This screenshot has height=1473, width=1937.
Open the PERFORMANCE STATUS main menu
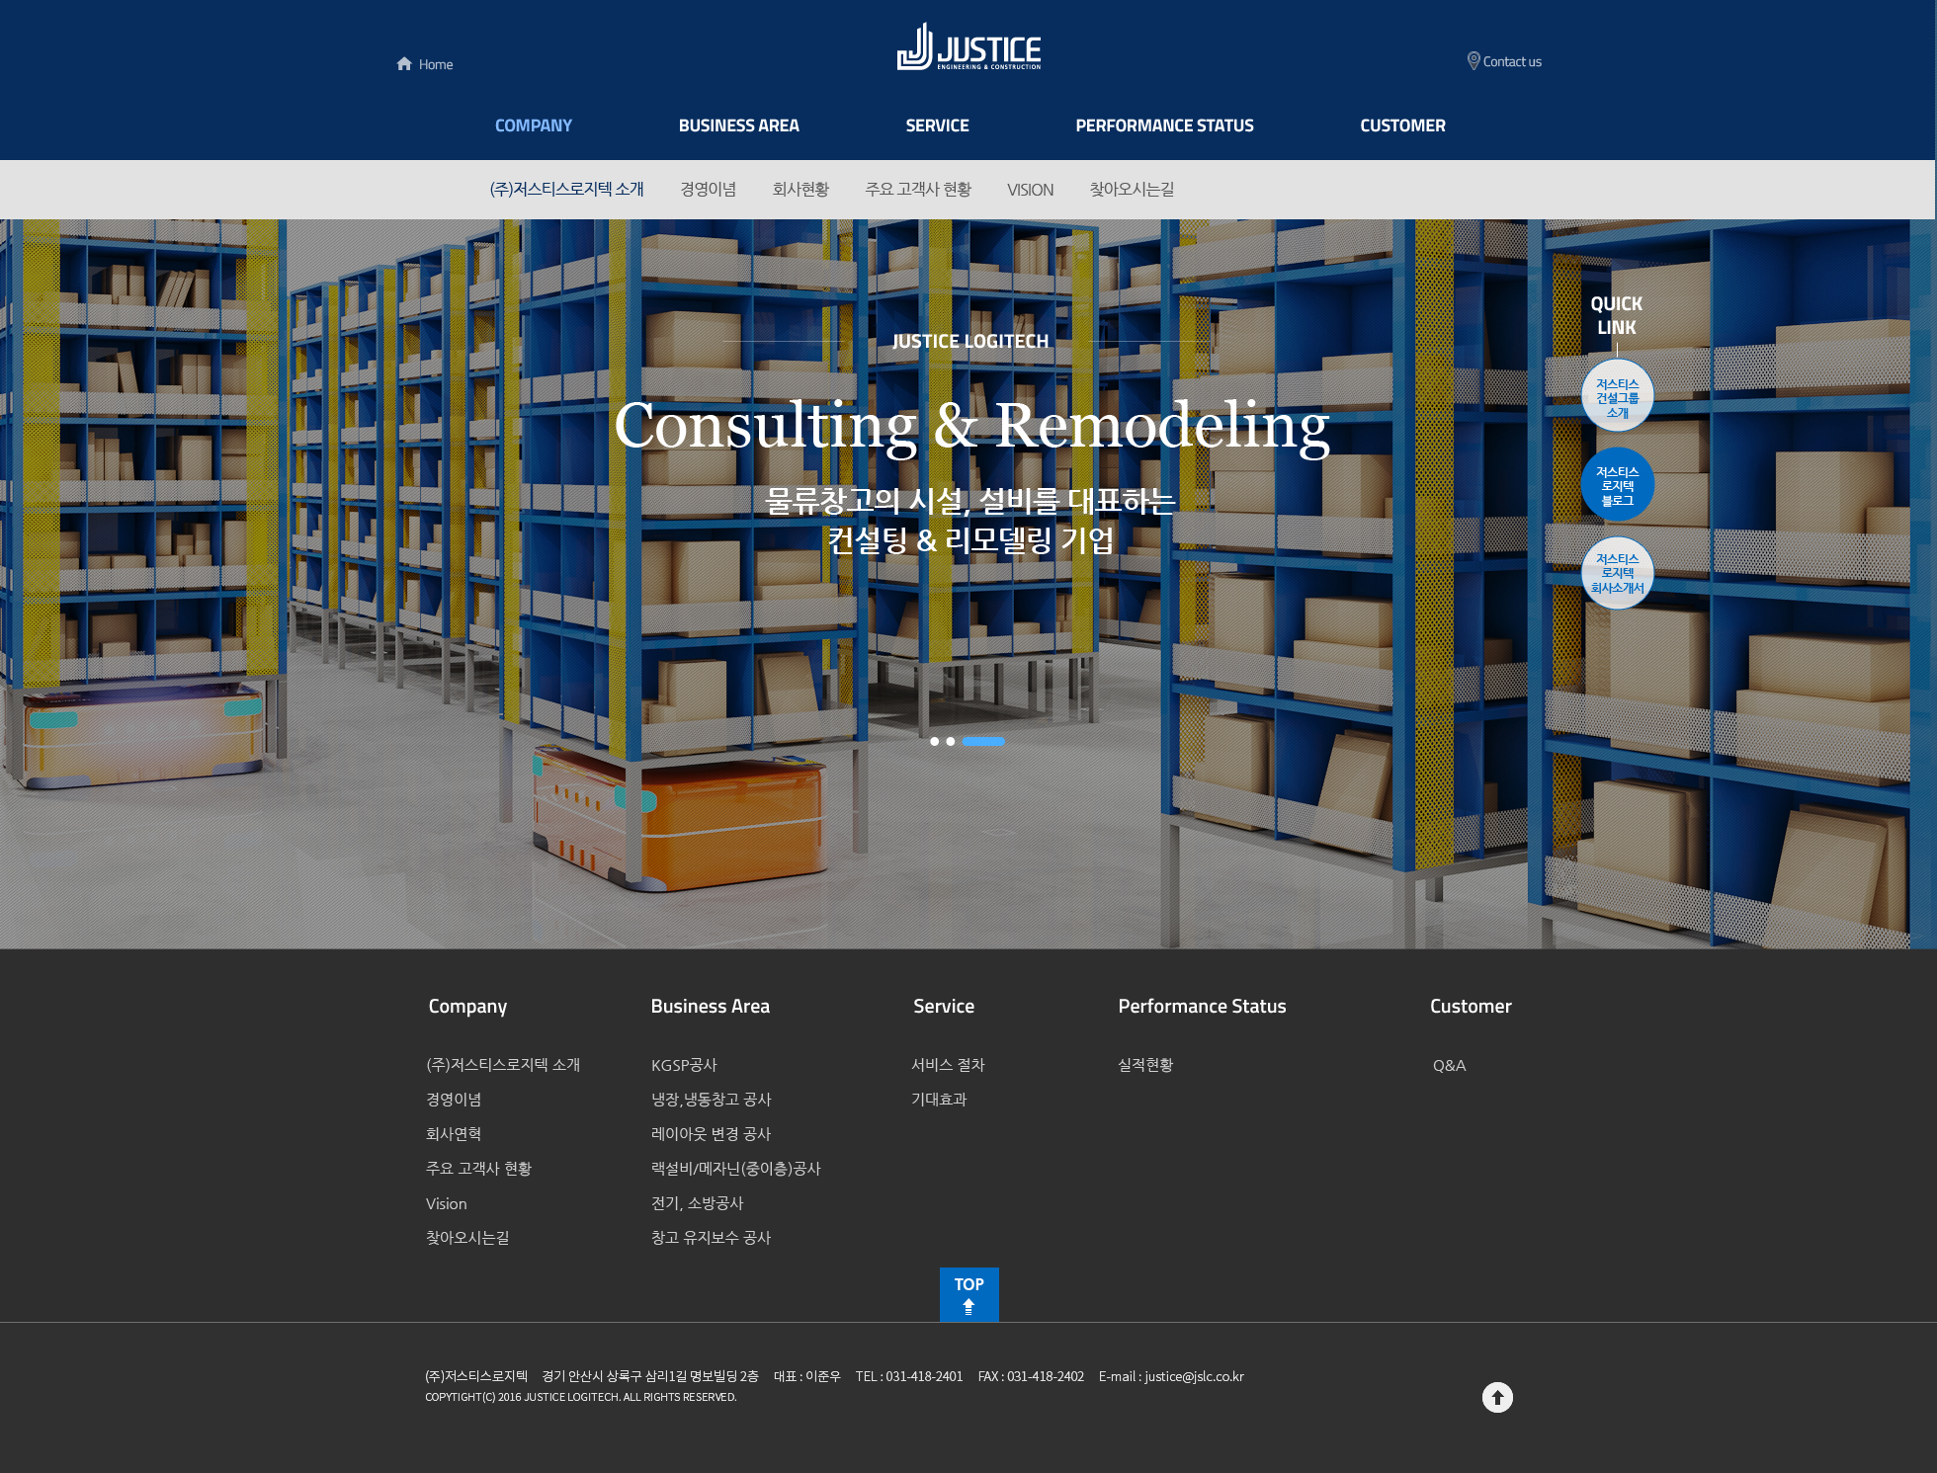click(1164, 125)
